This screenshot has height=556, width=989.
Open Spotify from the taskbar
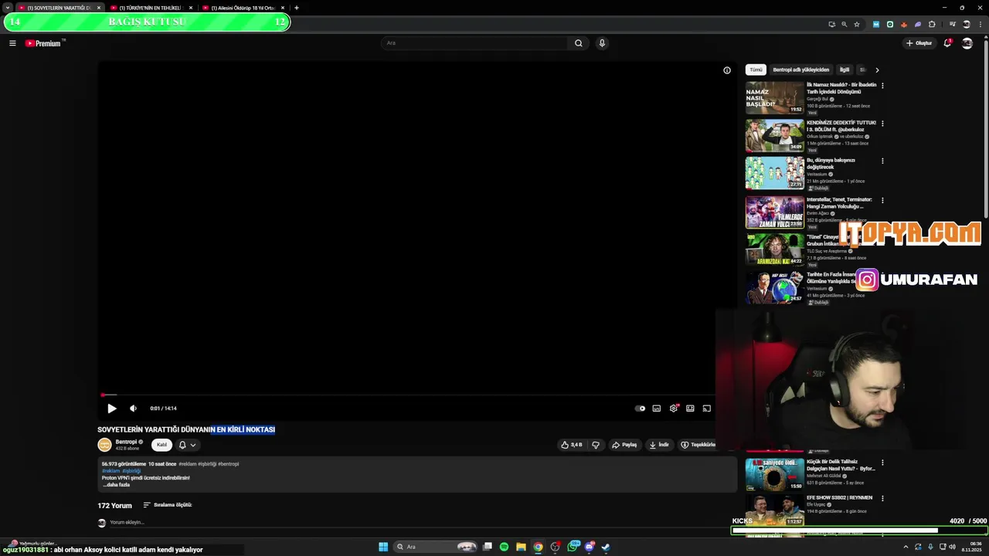tap(504, 547)
